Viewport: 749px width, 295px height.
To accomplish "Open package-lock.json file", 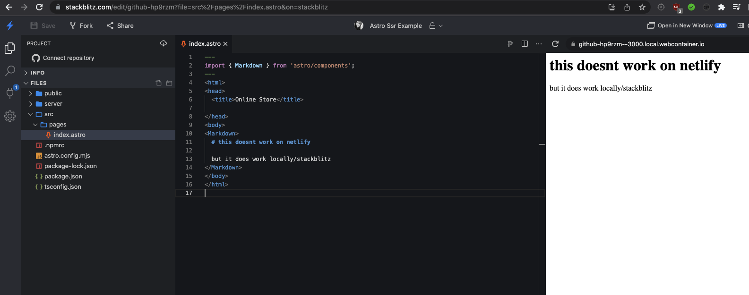I will 98,166.
